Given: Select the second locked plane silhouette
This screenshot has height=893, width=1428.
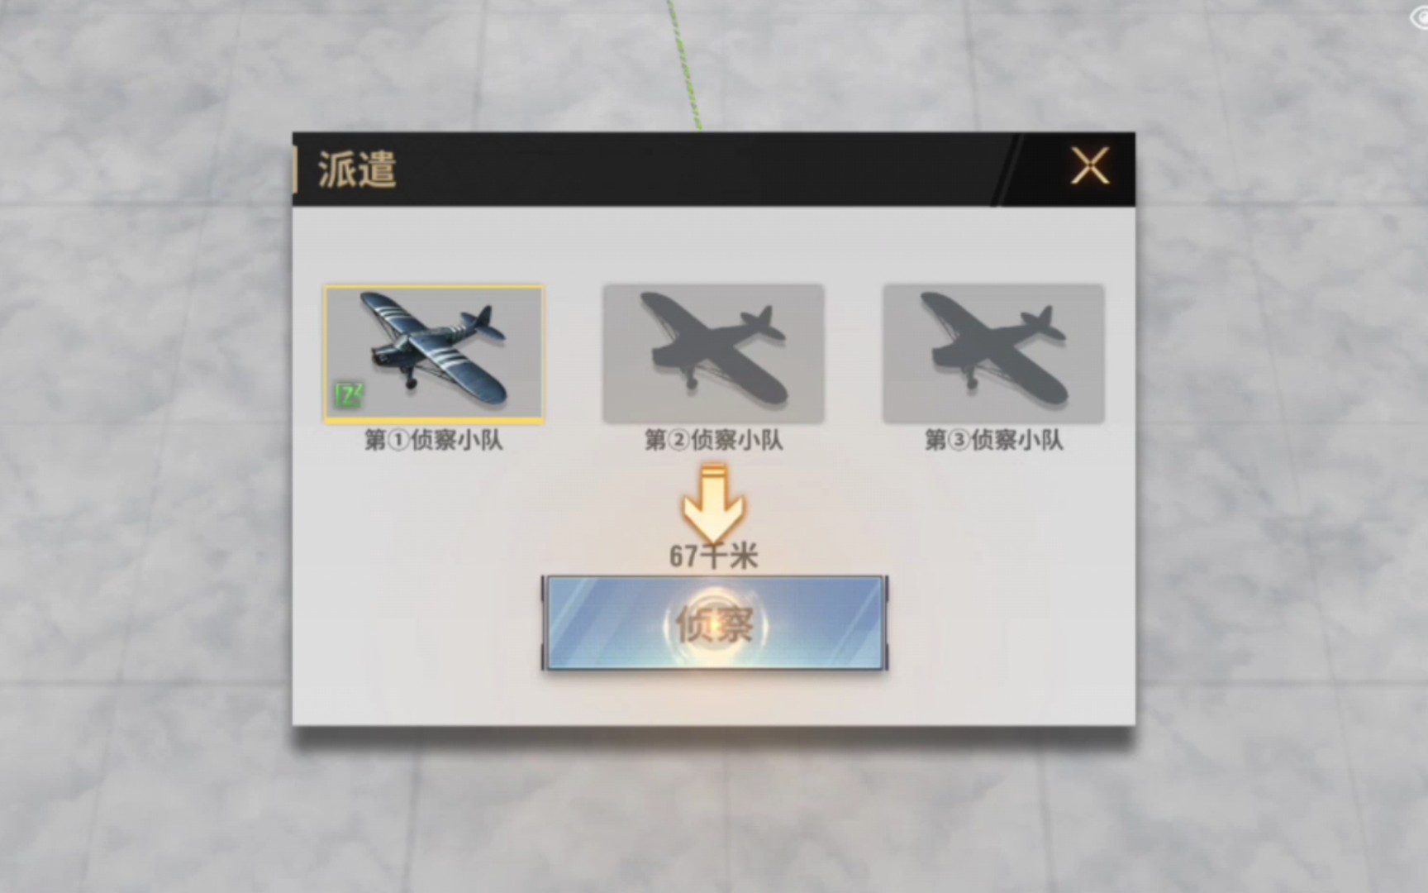Looking at the screenshot, I should 713,354.
